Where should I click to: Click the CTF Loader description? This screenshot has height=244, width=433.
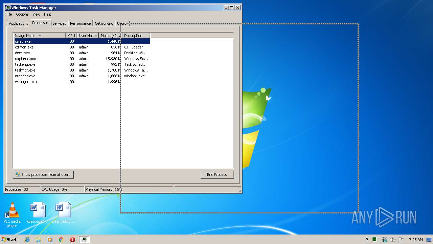[133, 47]
